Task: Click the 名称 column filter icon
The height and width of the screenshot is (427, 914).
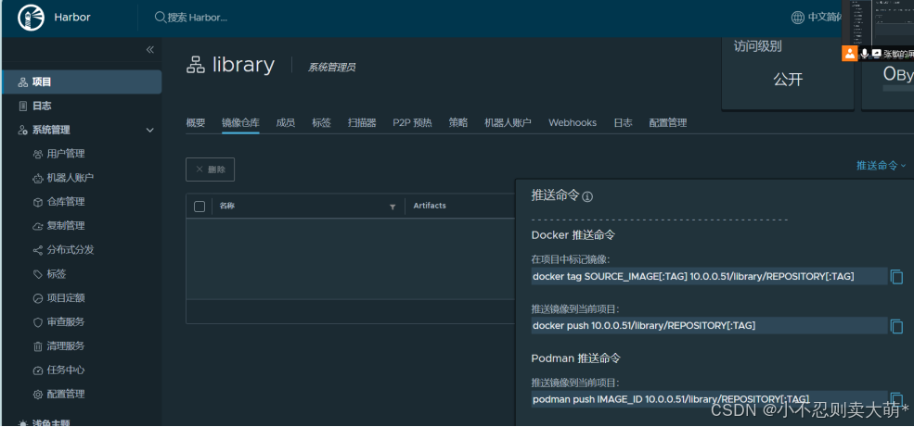Action: [x=393, y=207]
